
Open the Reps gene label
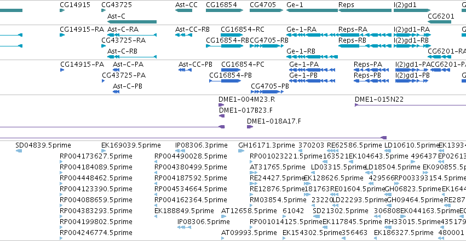(346, 5)
